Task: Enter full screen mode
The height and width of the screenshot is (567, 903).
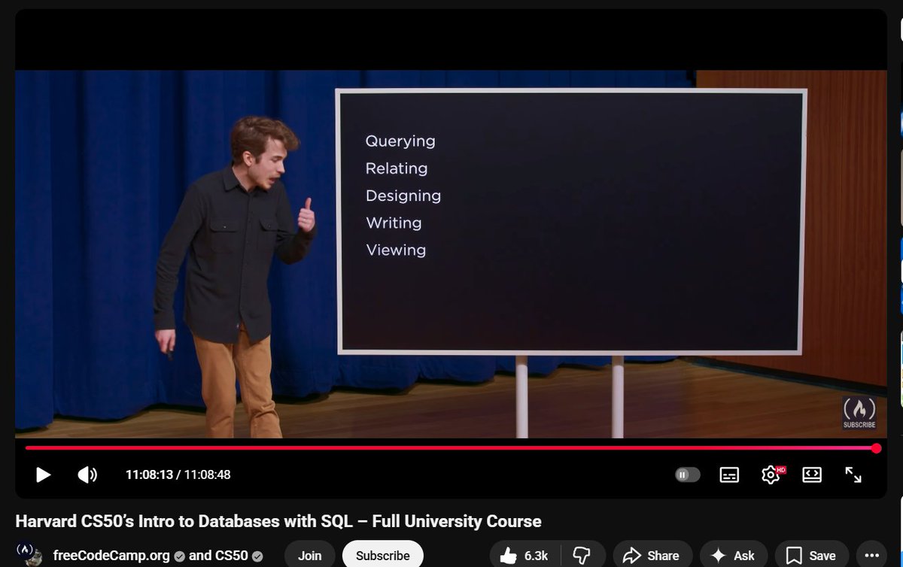Action: click(853, 475)
